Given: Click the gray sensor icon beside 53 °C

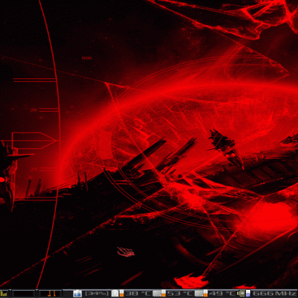Looking at the screenshot, I should [157, 294].
